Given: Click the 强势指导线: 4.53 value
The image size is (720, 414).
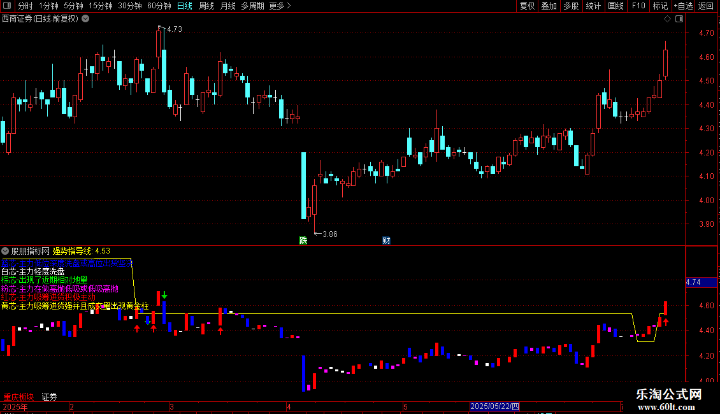Looking at the screenshot, I should tap(82, 251).
